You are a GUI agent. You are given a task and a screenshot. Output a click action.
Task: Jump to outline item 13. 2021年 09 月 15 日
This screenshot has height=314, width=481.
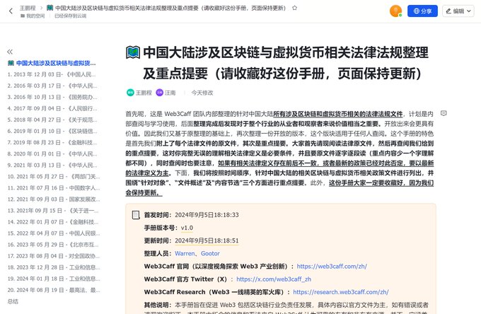point(53,211)
